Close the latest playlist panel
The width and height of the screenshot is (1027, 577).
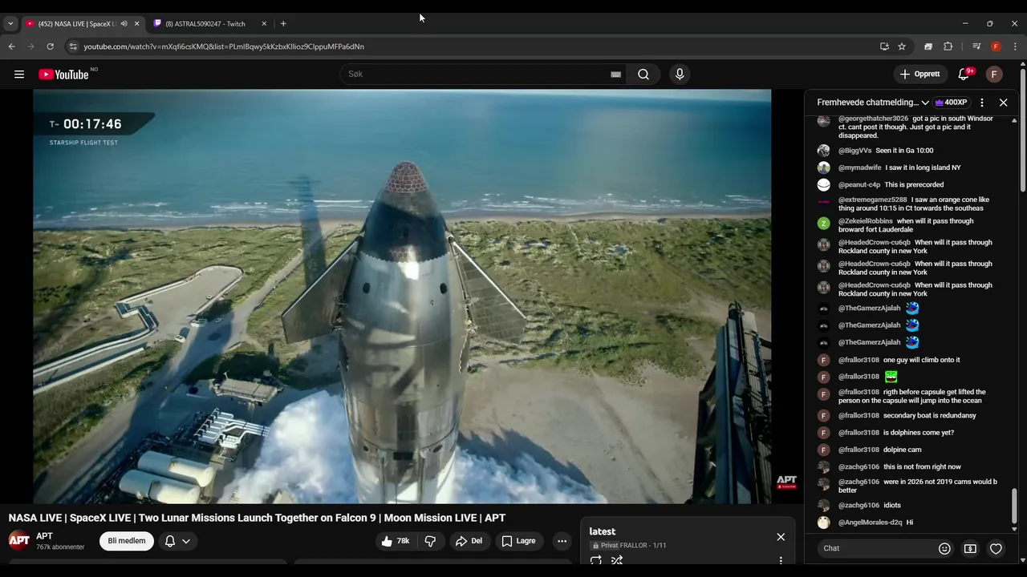(x=781, y=537)
